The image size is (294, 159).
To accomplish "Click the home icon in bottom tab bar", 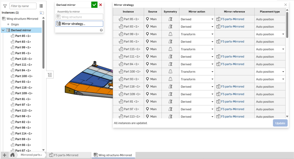I will tap(12, 155).
